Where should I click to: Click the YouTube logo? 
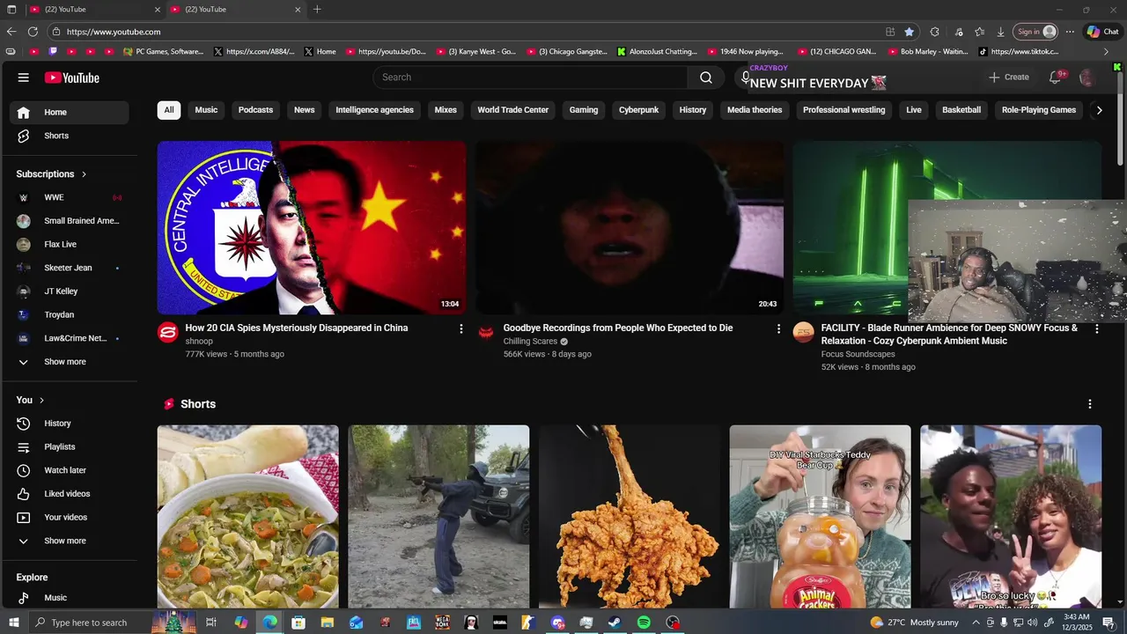pos(72,77)
